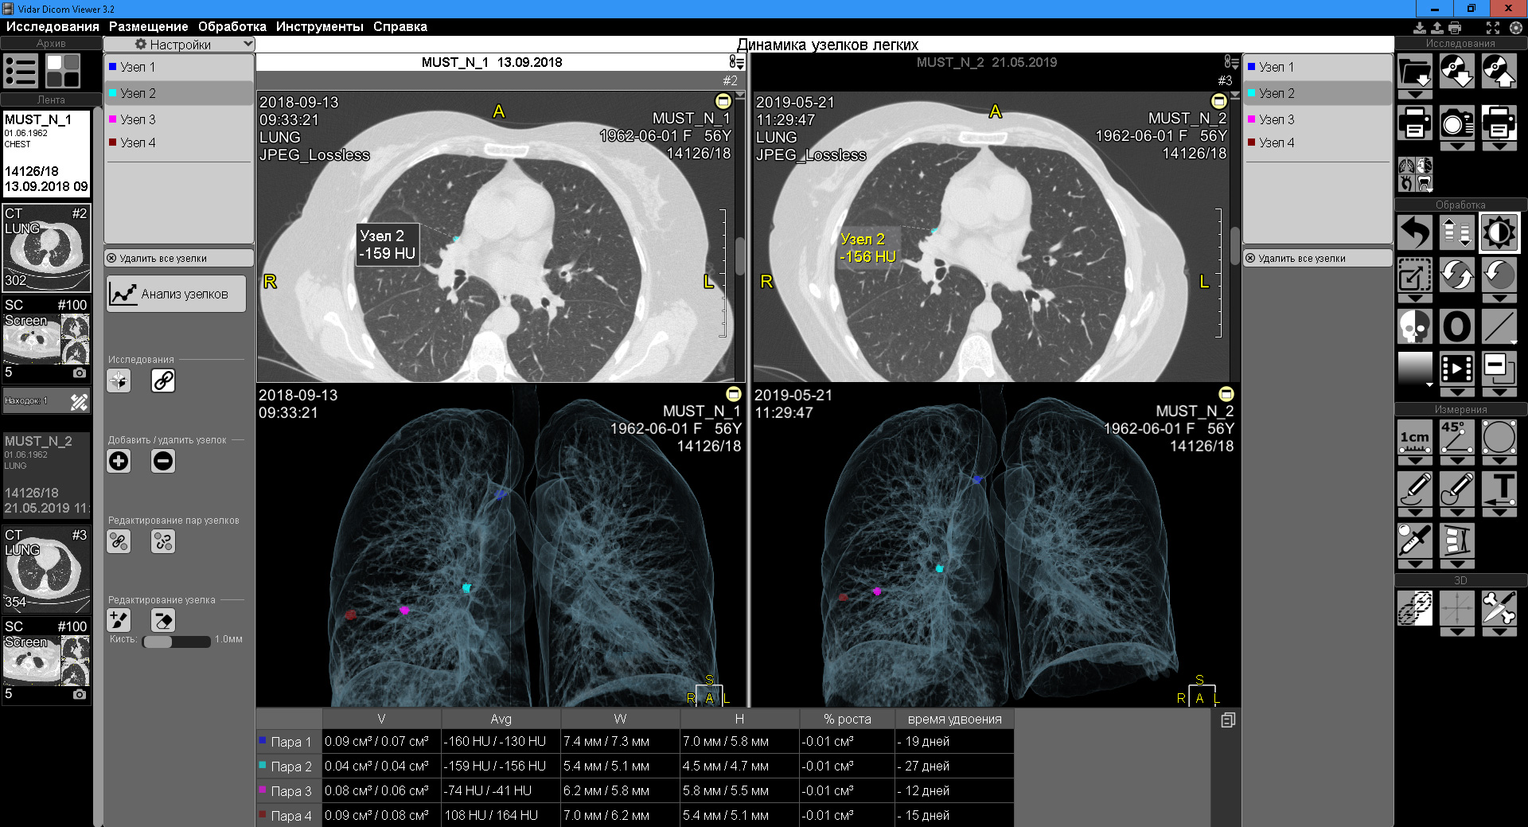
Task: Click the Анализ узелков button
Action: pyautogui.click(x=176, y=294)
